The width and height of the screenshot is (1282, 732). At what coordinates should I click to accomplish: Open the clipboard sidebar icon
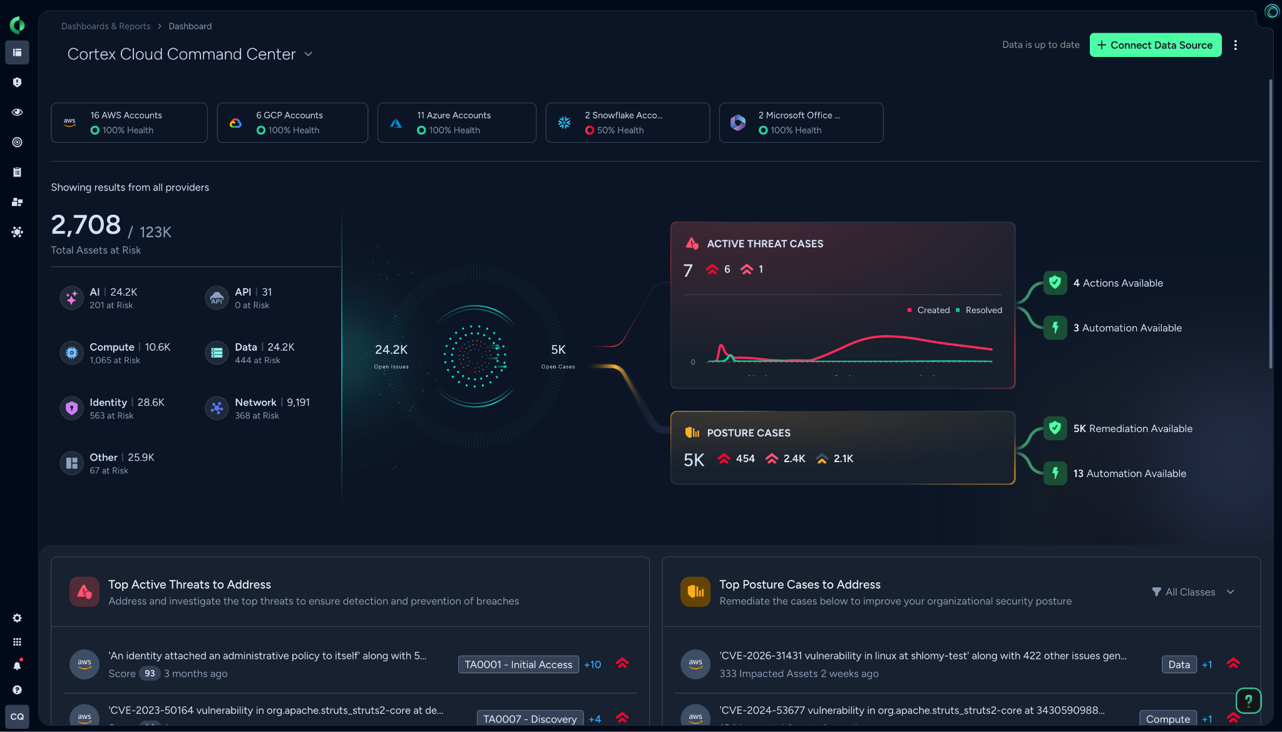(x=17, y=172)
